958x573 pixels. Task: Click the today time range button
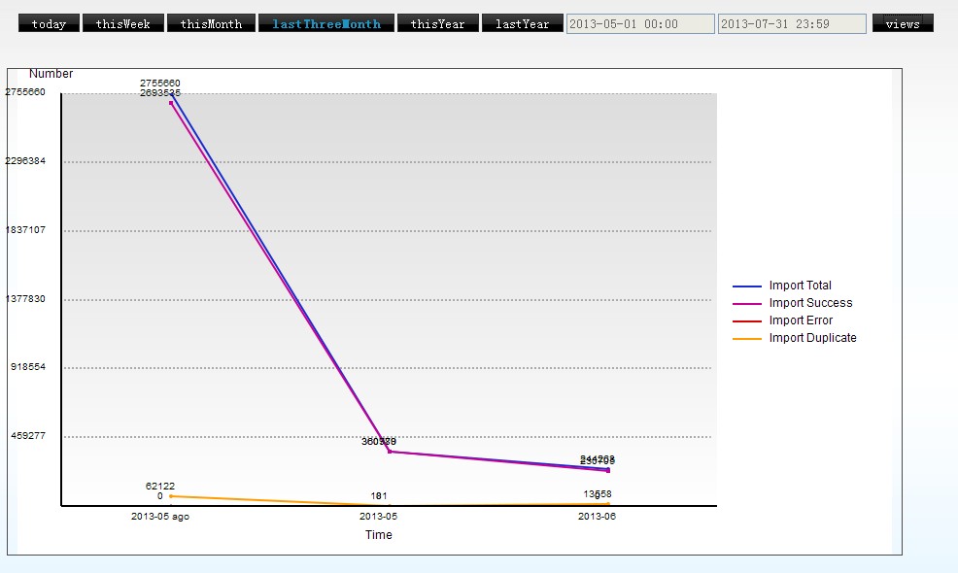(49, 23)
